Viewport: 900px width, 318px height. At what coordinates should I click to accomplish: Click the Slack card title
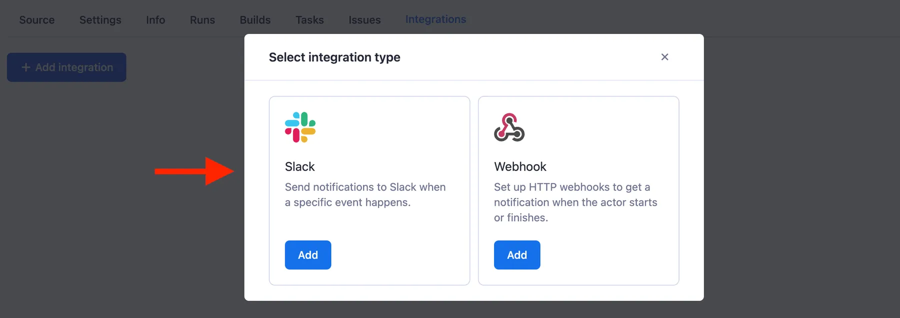(x=300, y=167)
